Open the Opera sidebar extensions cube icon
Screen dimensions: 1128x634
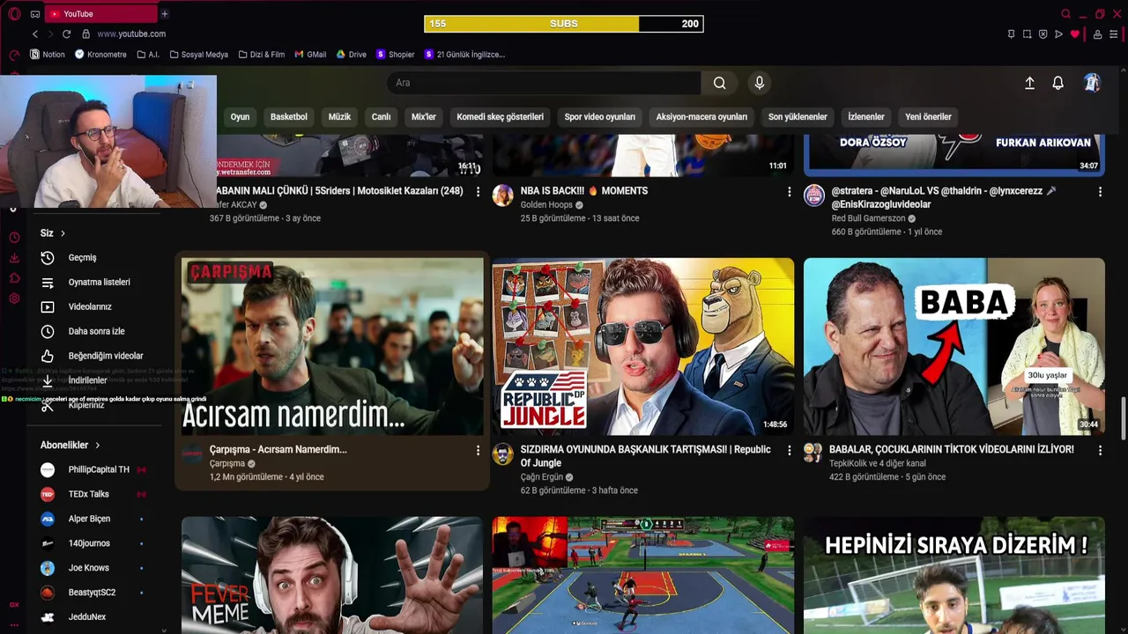click(14, 278)
